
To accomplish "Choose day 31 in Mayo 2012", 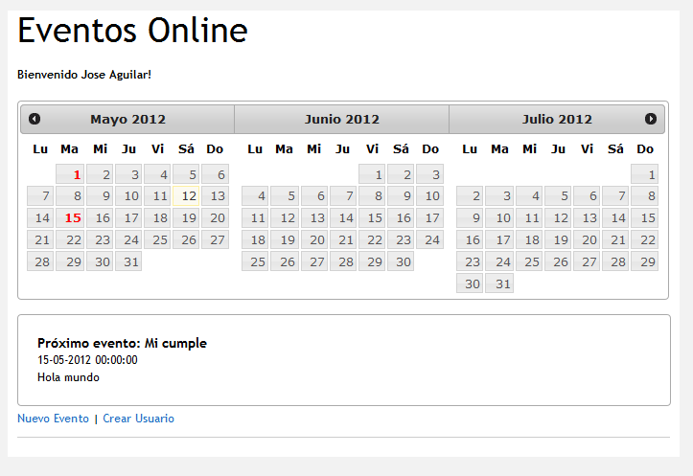I will point(128,261).
